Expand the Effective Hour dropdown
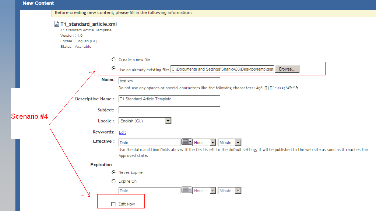376x211 pixels. tap(204, 143)
